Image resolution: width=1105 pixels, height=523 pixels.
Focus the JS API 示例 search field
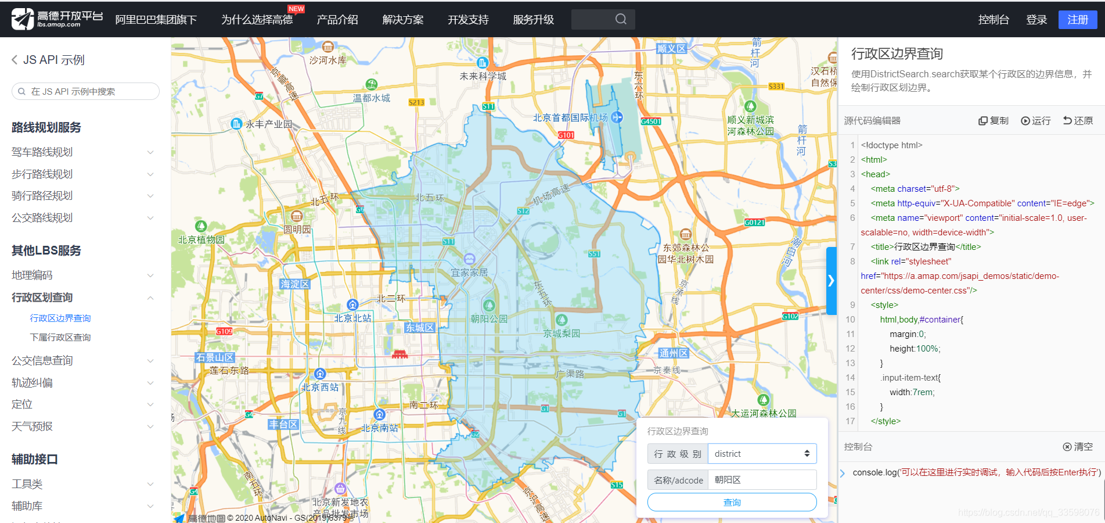pyautogui.click(x=85, y=91)
